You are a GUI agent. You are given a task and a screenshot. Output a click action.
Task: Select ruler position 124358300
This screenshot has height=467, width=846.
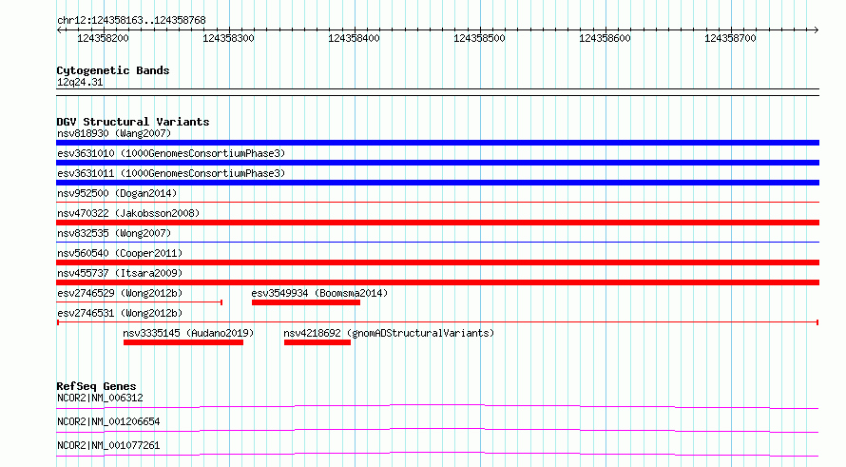(x=228, y=38)
